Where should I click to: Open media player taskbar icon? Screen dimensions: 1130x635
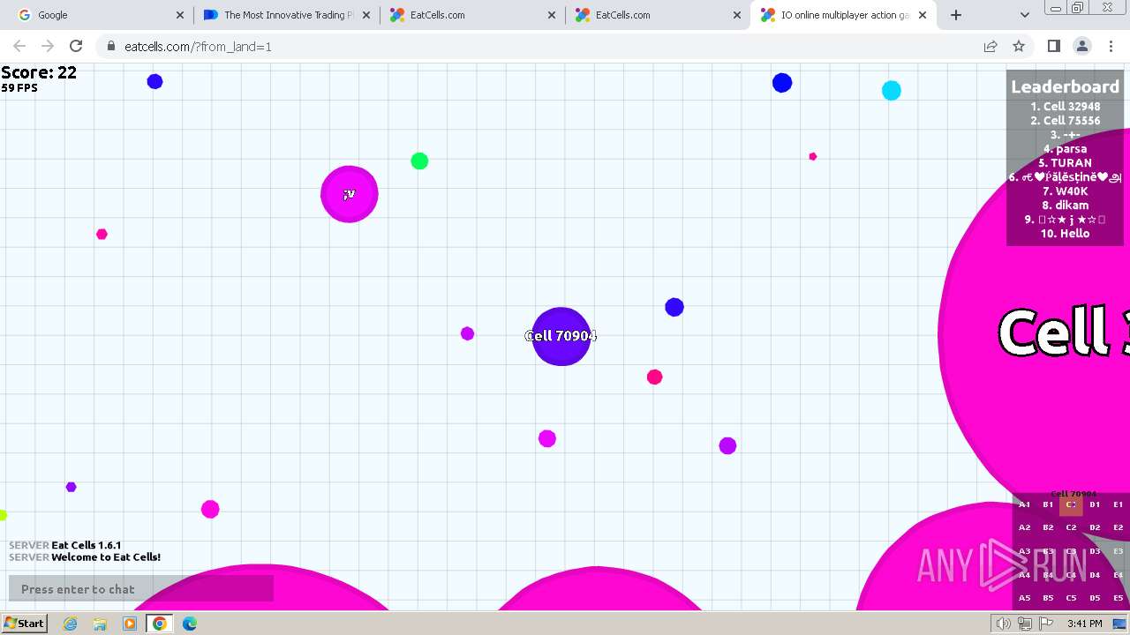(130, 624)
